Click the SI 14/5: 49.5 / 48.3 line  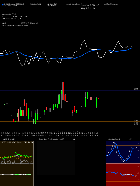tap(20, 16)
